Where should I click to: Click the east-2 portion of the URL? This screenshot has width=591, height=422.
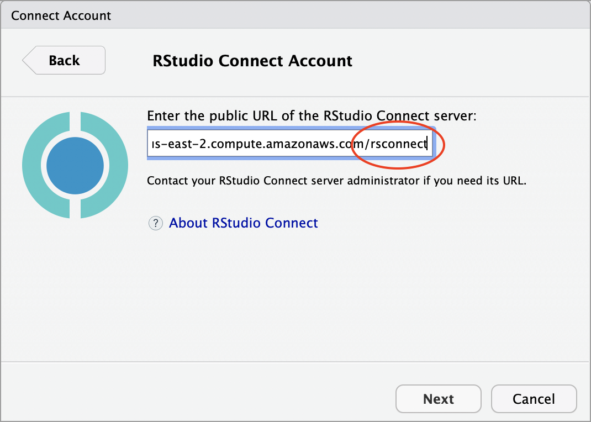coord(187,144)
